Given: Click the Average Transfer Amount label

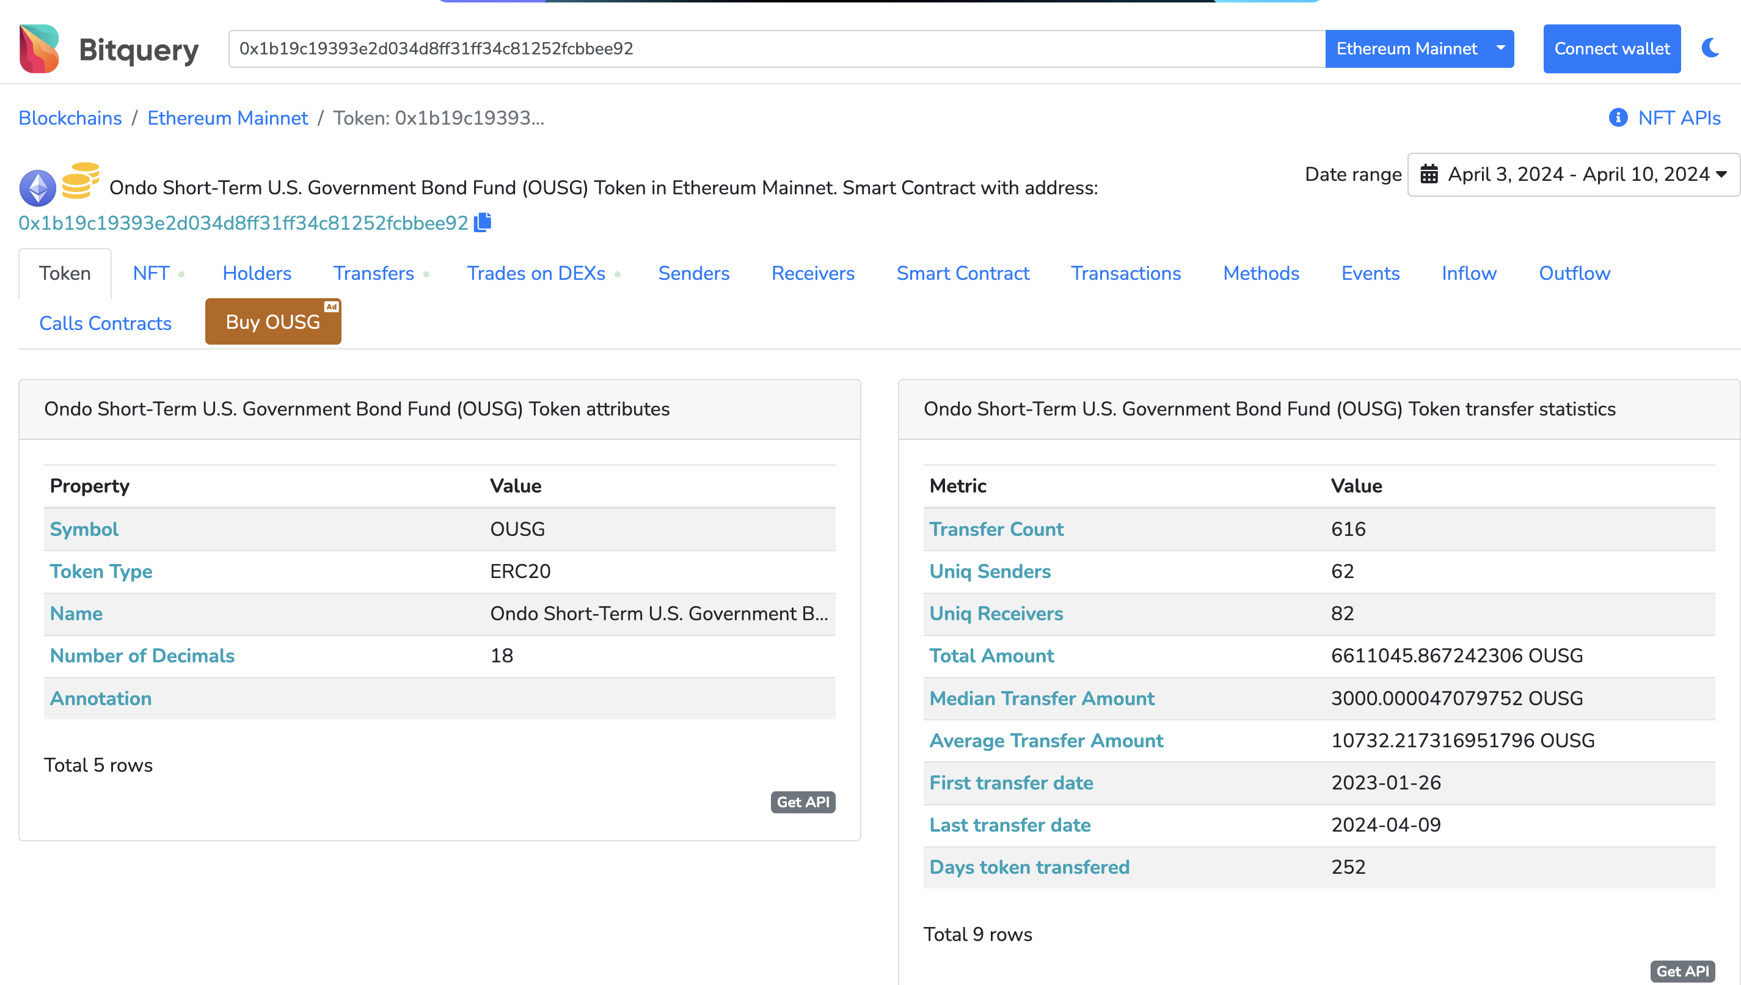Looking at the screenshot, I should (1046, 741).
